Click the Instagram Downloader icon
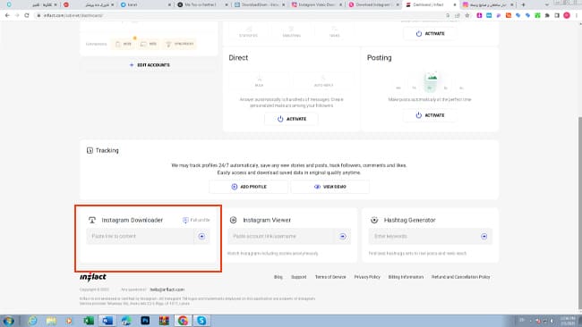 click(x=92, y=220)
